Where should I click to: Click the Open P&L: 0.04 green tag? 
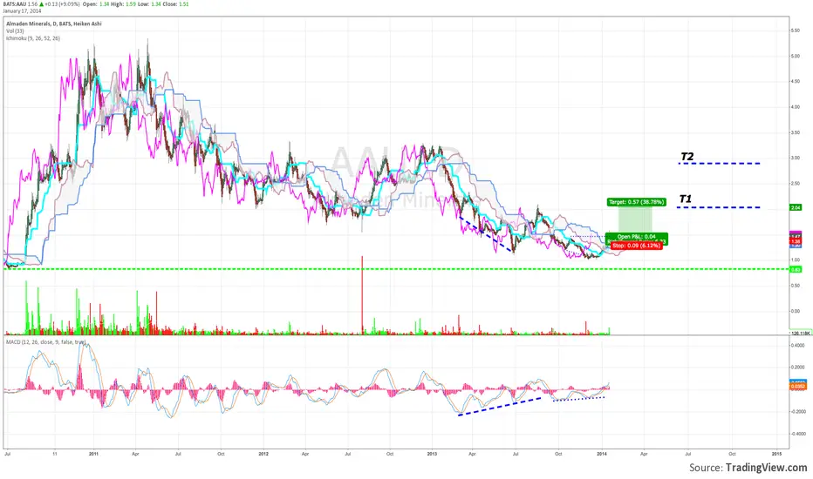tap(636, 237)
